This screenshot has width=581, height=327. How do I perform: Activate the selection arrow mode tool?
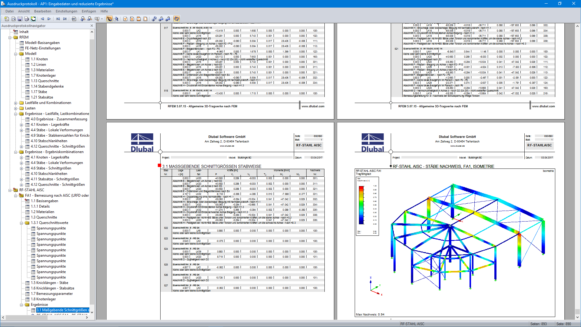[x=116, y=19]
